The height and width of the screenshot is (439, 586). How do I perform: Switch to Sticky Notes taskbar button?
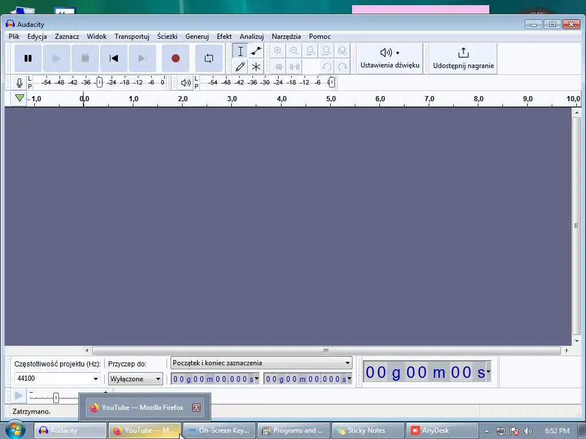point(368,430)
